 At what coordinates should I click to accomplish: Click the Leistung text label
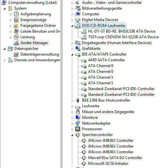27,37
